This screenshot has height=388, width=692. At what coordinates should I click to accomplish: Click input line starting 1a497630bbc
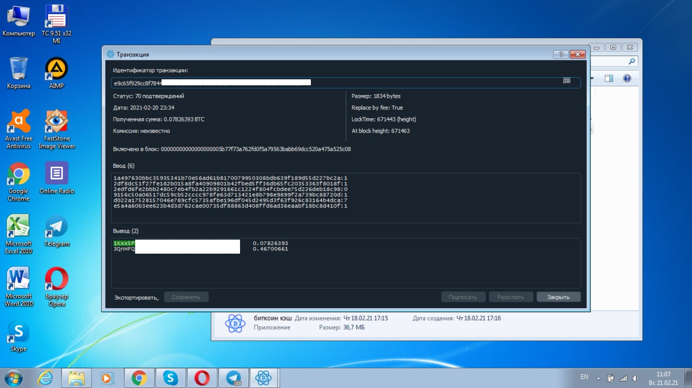coord(230,178)
